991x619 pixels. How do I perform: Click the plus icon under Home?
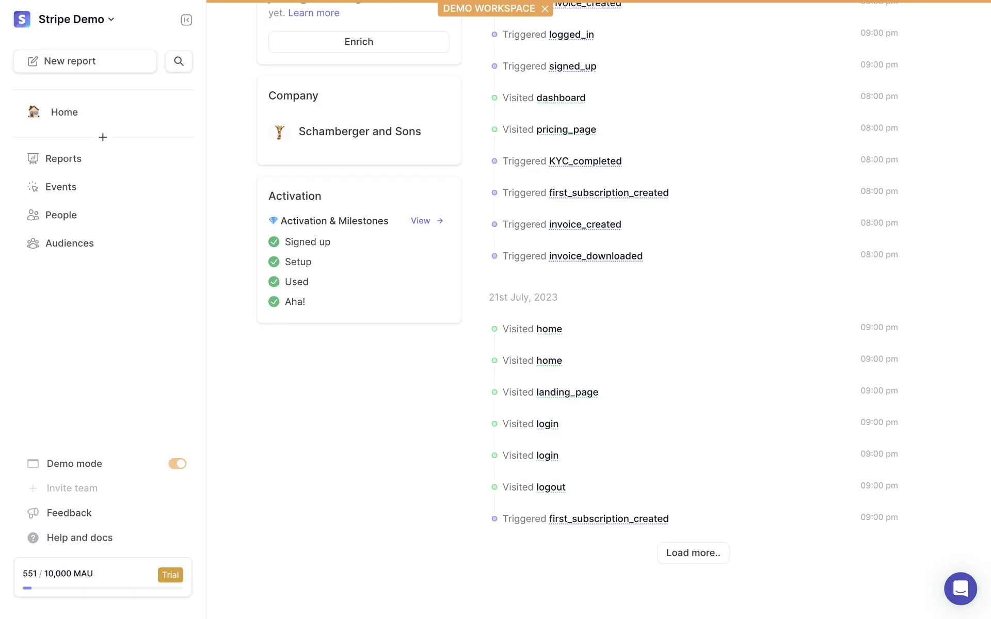(103, 137)
